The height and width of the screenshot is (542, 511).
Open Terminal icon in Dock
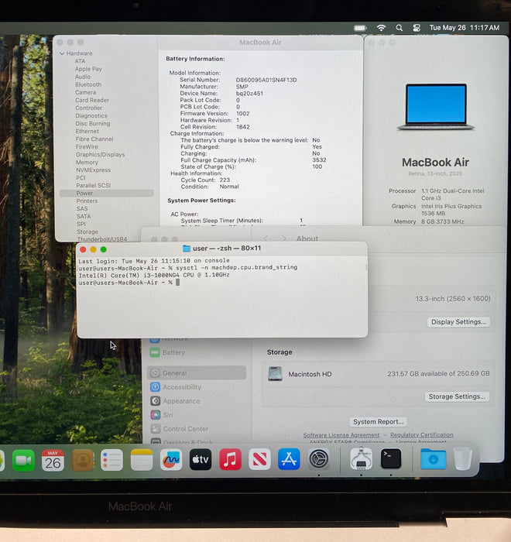click(x=391, y=458)
